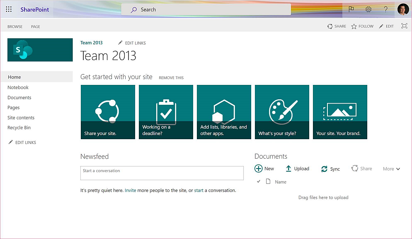Click the Drag files here to upload text
Screen dimensions: 412x239
coord(323,198)
